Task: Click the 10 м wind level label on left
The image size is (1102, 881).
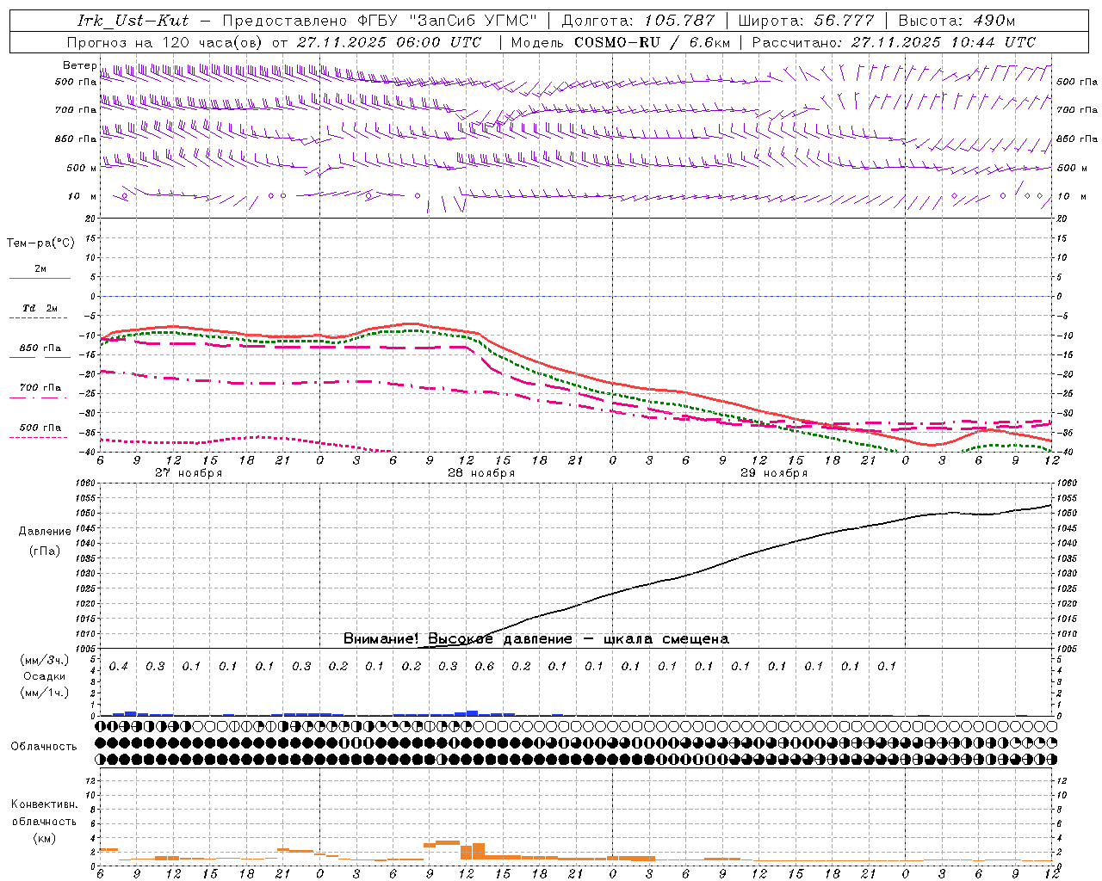Action: click(x=83, y=196)
